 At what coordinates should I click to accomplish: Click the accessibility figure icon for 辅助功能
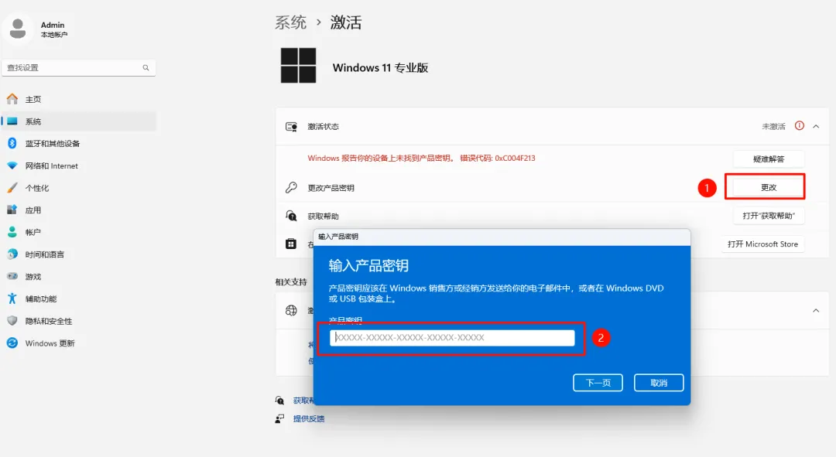[x=12, y=298]
